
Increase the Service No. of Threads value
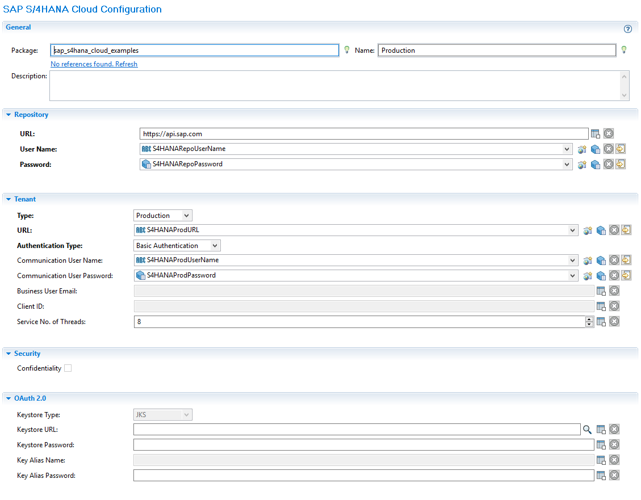pos(589,319)
